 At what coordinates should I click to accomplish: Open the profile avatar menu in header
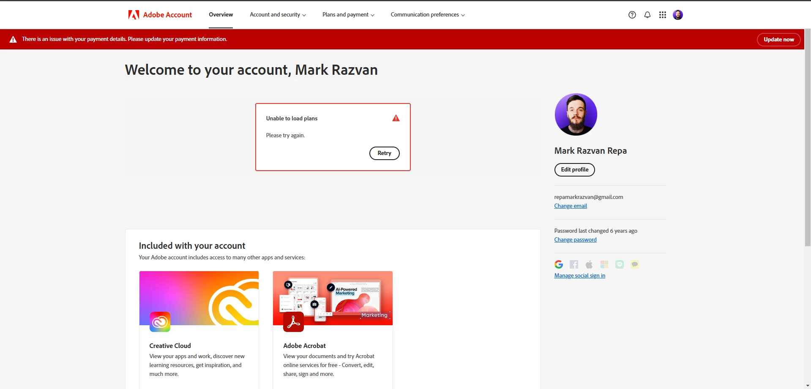(x=678, y=15)
